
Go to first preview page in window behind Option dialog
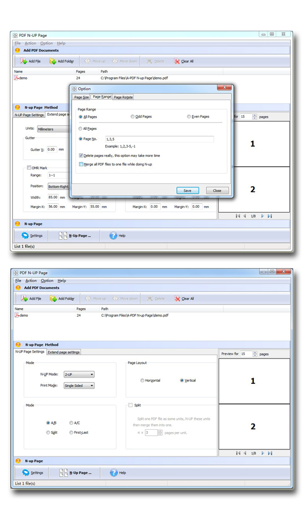point(238,216)
